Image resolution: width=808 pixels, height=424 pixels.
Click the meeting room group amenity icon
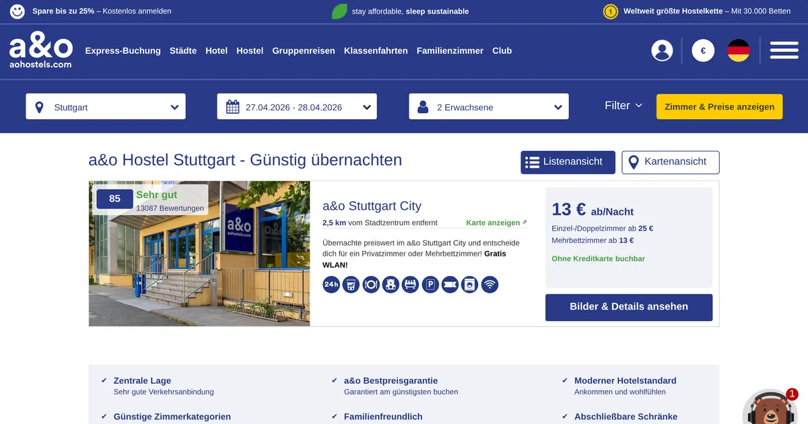point(411,285)
